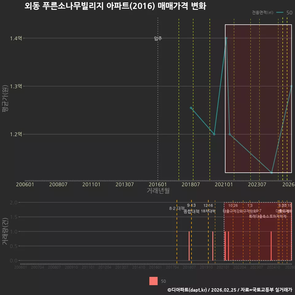Click the 1.4억 y-axis label
This screenshot has height=295, width=295.
tap(16, 38)
